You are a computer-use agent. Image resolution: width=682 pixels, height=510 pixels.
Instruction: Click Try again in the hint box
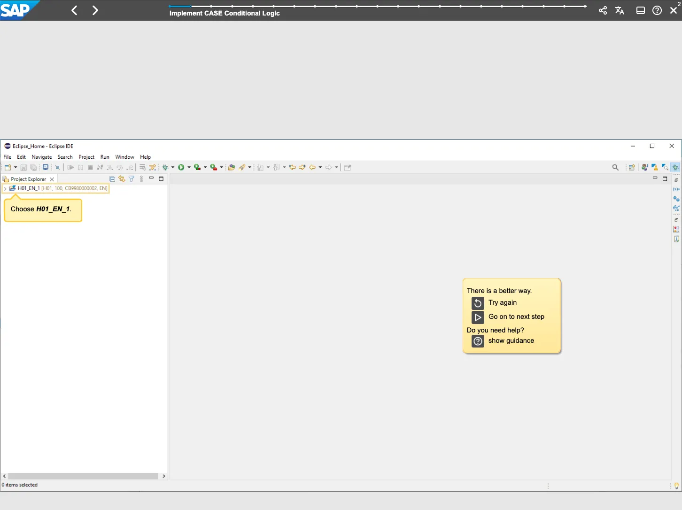pyautogui.click(x=502, y=303)
